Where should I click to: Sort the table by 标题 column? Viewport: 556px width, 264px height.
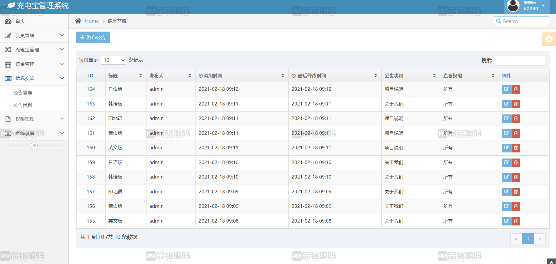(x=126, y=76)
